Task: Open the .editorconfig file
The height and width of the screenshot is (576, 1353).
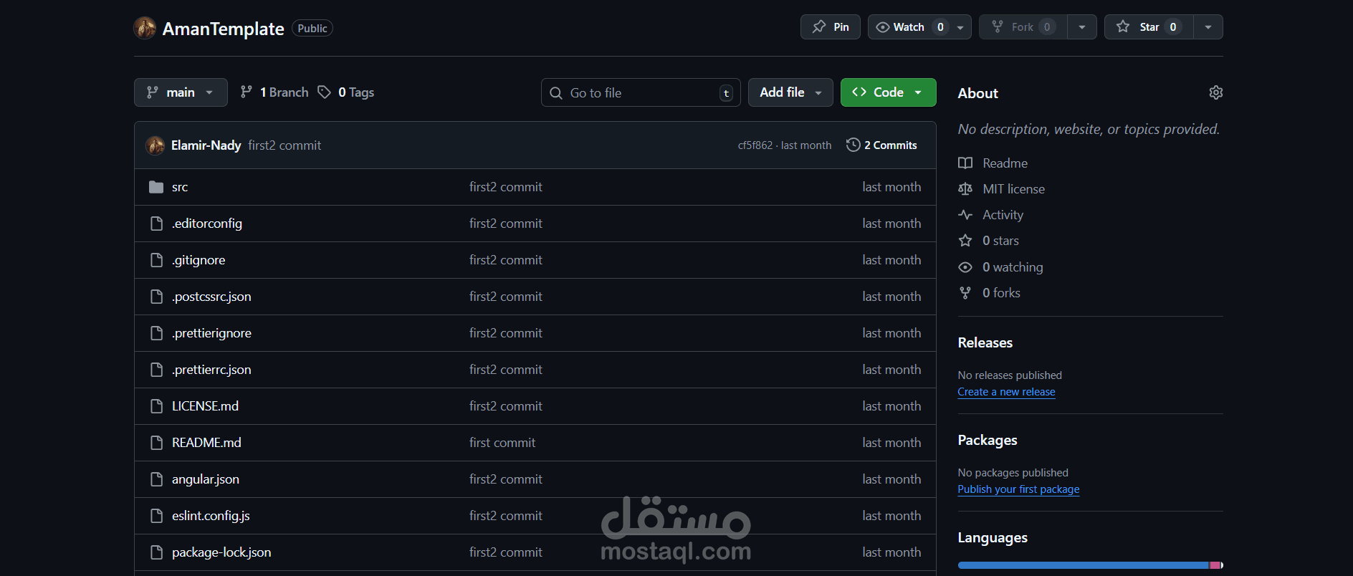Action: pyautogui.click(x=207, y=224)
